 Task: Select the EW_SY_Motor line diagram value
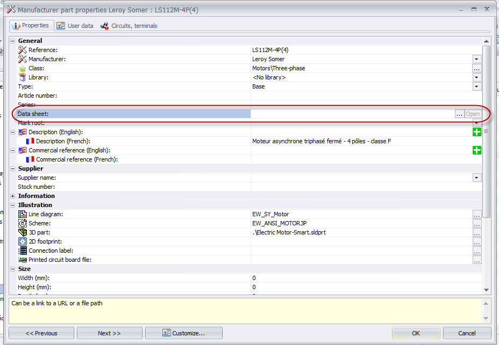point(270,215)
